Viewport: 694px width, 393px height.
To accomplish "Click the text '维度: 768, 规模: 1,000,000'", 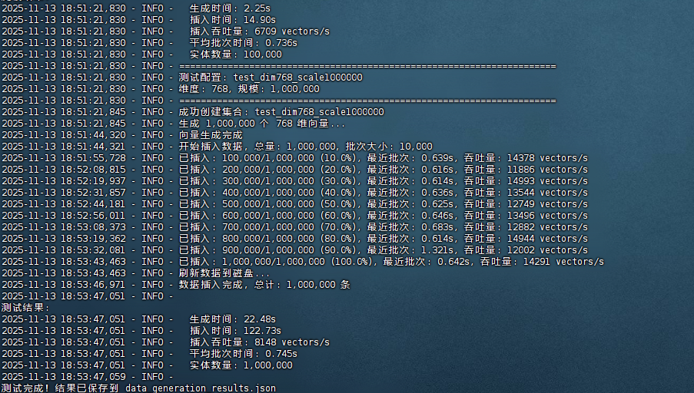I will pos(249,89).
